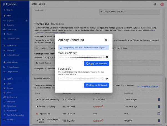Click the '7 months ago' last used cell
Screen dimensions: 167x126
click(131, 106)
